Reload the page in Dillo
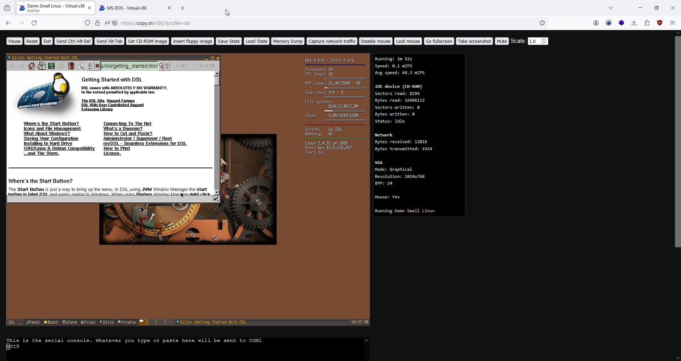This screenshot has width=681, height=361. 41,66
